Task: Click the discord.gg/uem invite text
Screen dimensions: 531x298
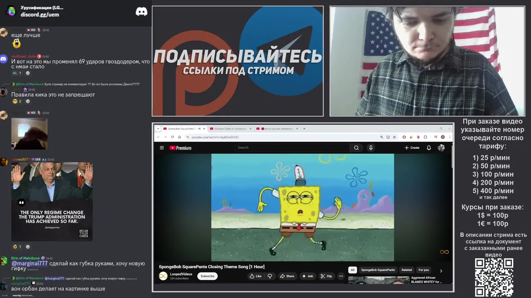Action: pos(40,14)
